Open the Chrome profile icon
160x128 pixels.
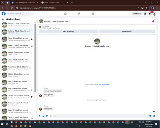click(x=153, y=8)
